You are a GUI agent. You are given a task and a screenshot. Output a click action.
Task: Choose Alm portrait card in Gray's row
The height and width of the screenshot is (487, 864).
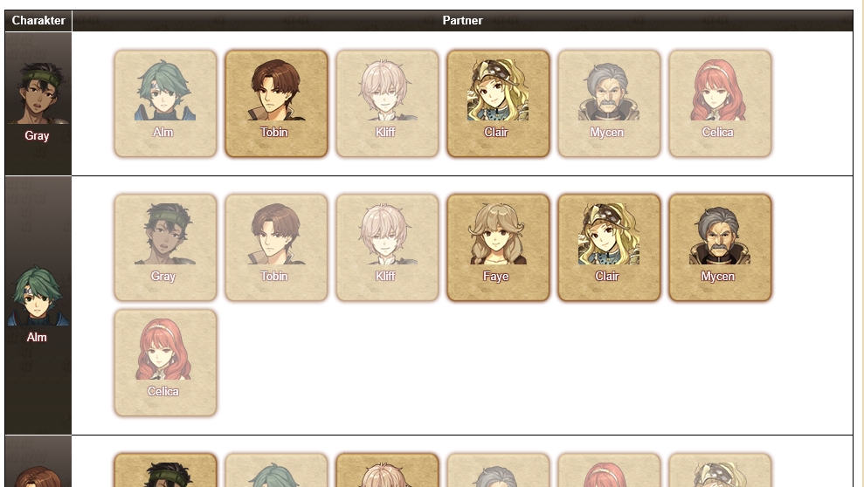(x=165, y=104)
